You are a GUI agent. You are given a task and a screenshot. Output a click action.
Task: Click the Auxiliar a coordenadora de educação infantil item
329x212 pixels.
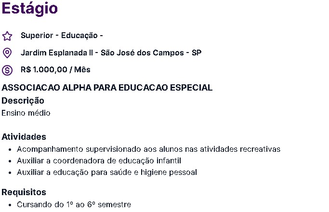[x=99, y=160]
